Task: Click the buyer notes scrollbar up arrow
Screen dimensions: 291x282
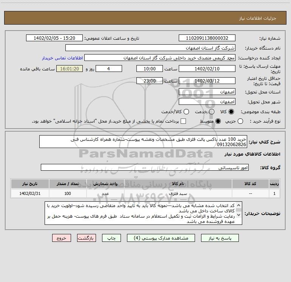Action: click(x=239, y=206)
